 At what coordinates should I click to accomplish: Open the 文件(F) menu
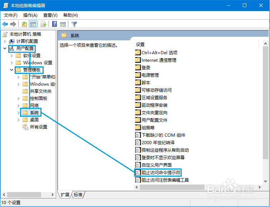[11, 15]
